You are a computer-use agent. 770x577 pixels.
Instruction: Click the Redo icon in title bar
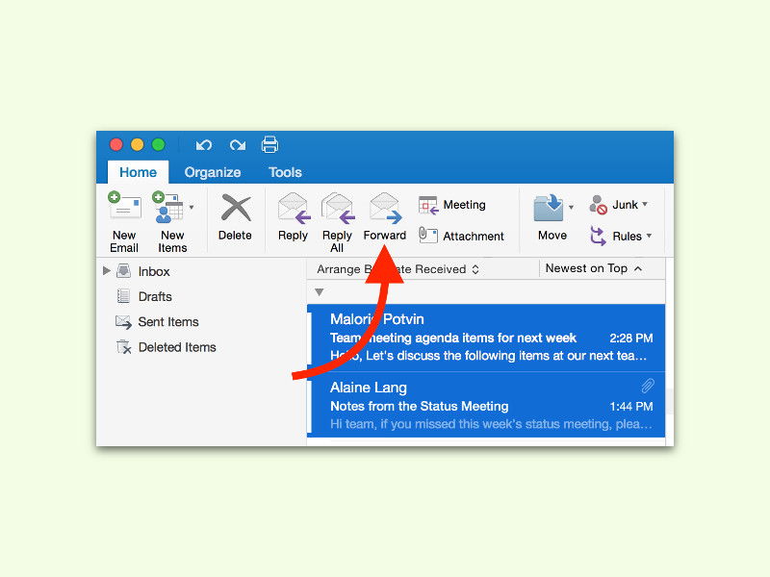click(x=238, y=145)
